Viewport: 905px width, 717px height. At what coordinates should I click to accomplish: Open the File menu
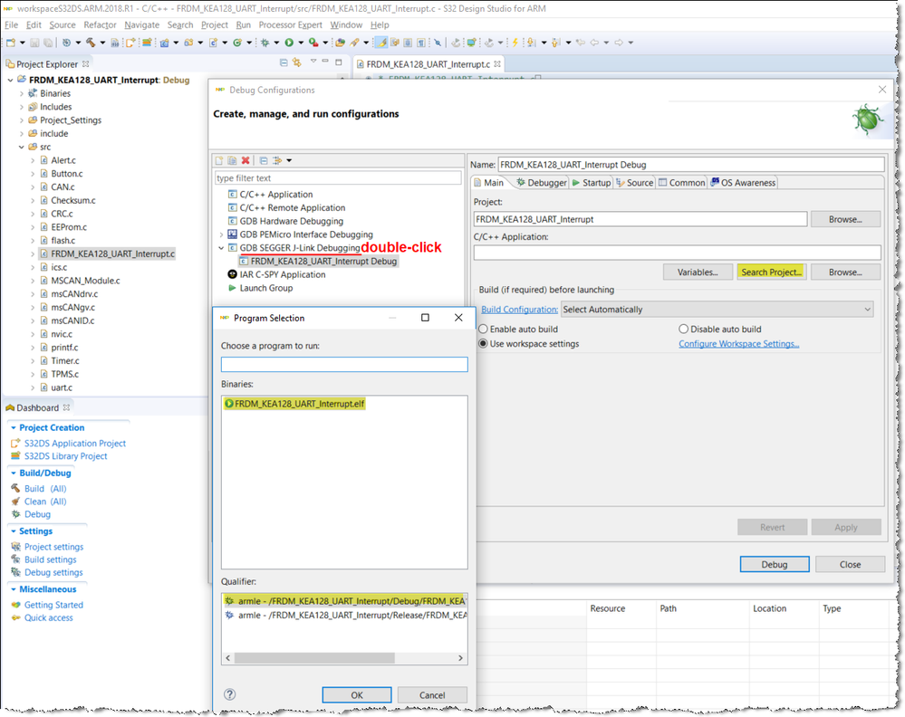click(11, 24)
